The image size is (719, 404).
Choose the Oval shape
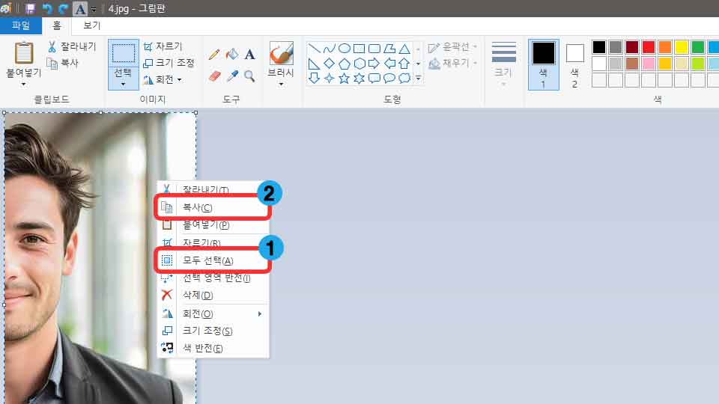tap(345, 49)
